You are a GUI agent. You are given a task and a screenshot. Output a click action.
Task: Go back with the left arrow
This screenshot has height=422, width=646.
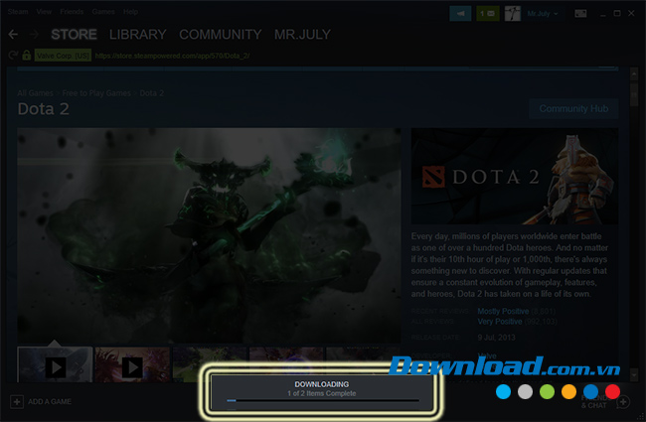tap(13, 34)
